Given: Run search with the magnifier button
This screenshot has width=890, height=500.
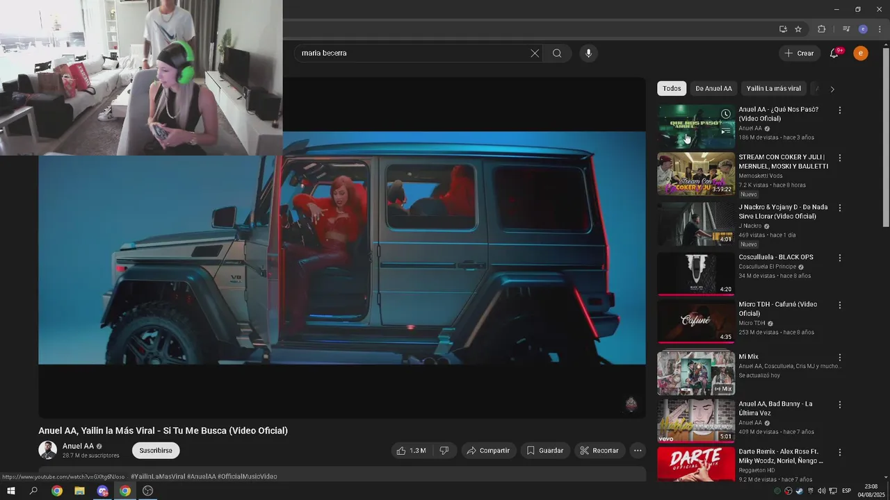Looking at the screenshot, I should click(557, 53).
